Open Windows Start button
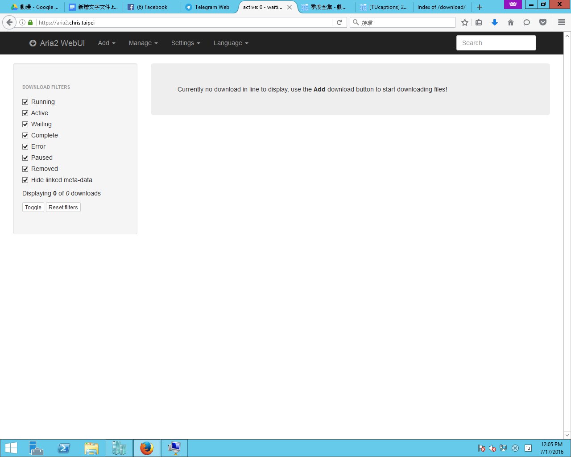Image resolution: width=571 pixels, height=457 pixels. [x=11, y=448]
